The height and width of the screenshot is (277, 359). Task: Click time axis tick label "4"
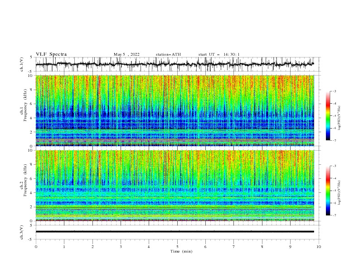point(149,247)
